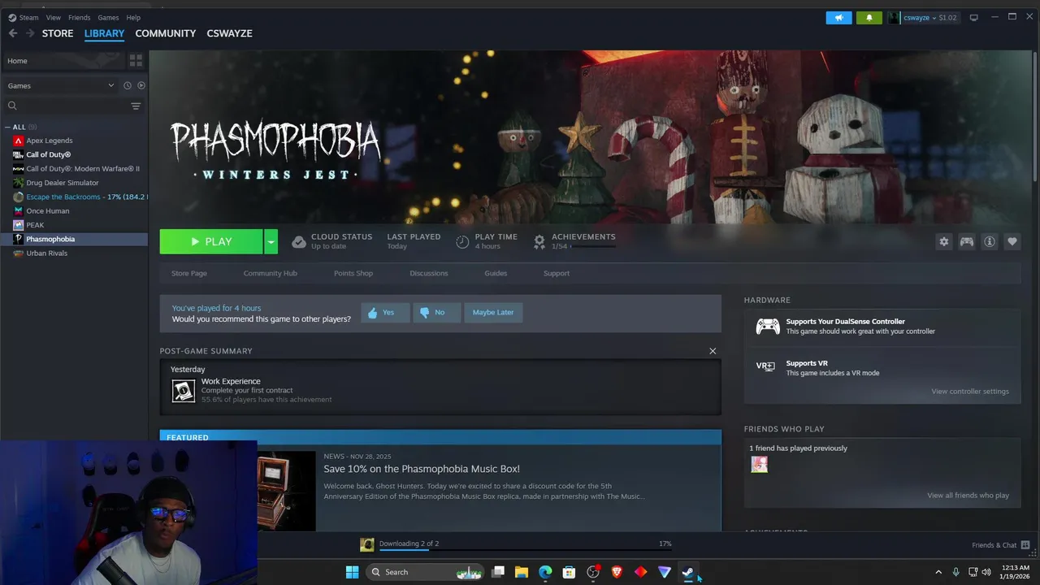Click the Work Experience achievement icon
Screen dimensions: 1040x585
[x=184, y=391]
